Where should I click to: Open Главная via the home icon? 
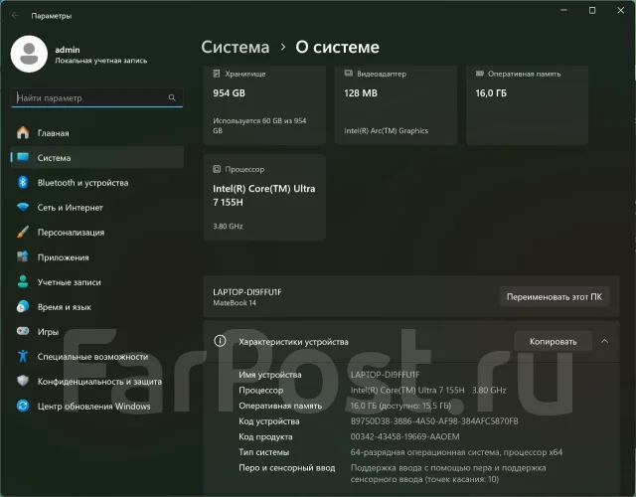click(x=23, y=132)
